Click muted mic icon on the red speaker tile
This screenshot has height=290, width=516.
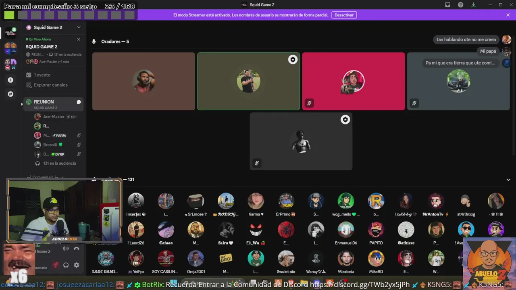[x=309, y=103]
